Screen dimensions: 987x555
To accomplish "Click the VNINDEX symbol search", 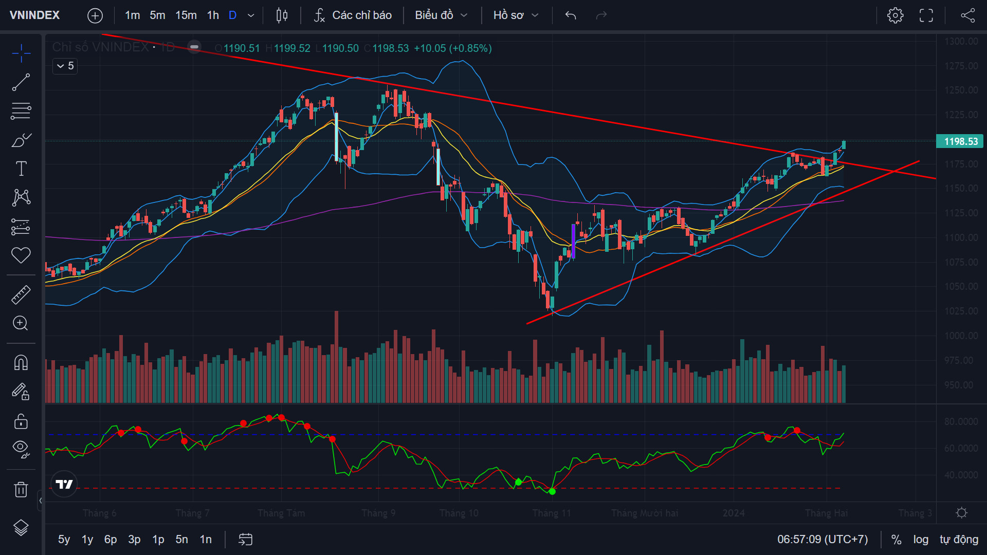I will point(35,15).
